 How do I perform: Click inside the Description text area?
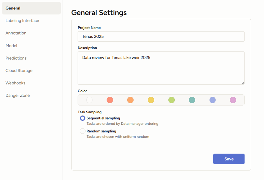161,67
